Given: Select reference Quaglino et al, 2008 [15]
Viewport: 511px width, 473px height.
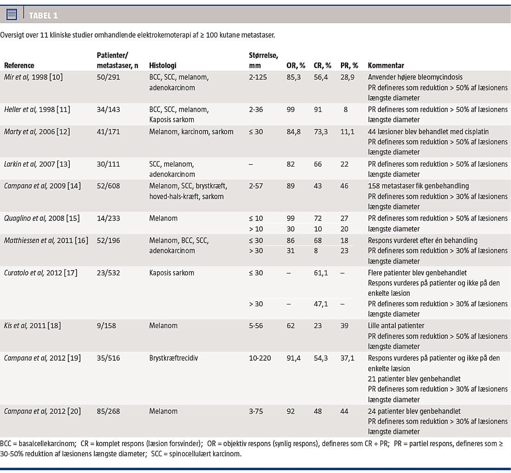Looking at the screenshot, I should [42, 218].
